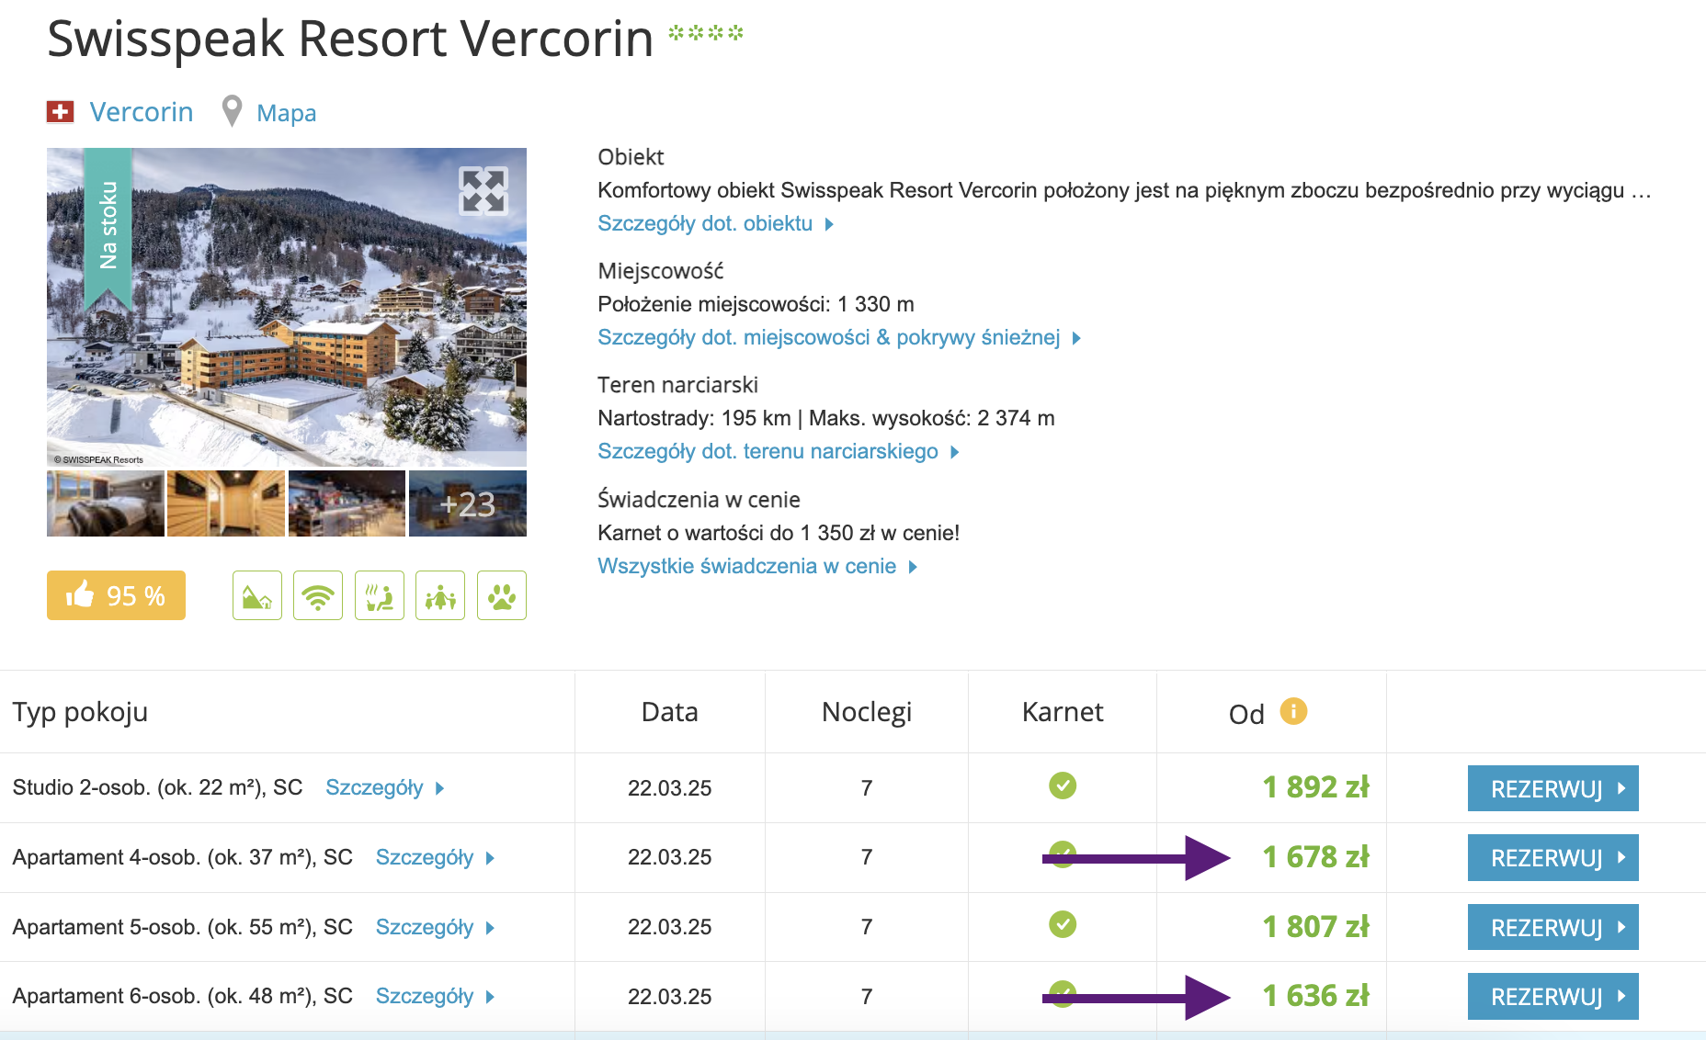Click Położenie miejscowości: 1 330 m text
Image resolution: width=1706 pixels, height=1040 pixels.
pos(756,304)
